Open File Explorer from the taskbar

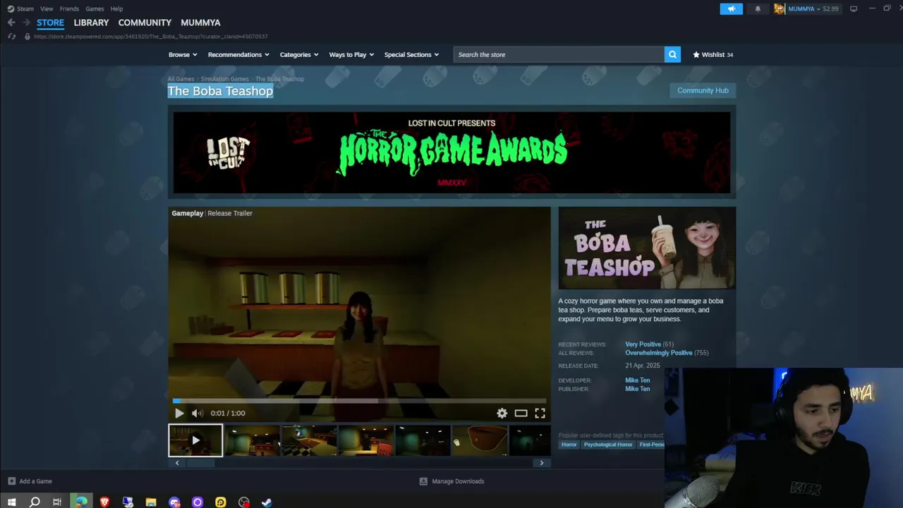(151, 502)
